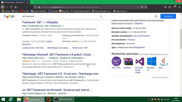182x102 pixels.
Task: Open the Windows Start menu
Action: click(3, 99)
